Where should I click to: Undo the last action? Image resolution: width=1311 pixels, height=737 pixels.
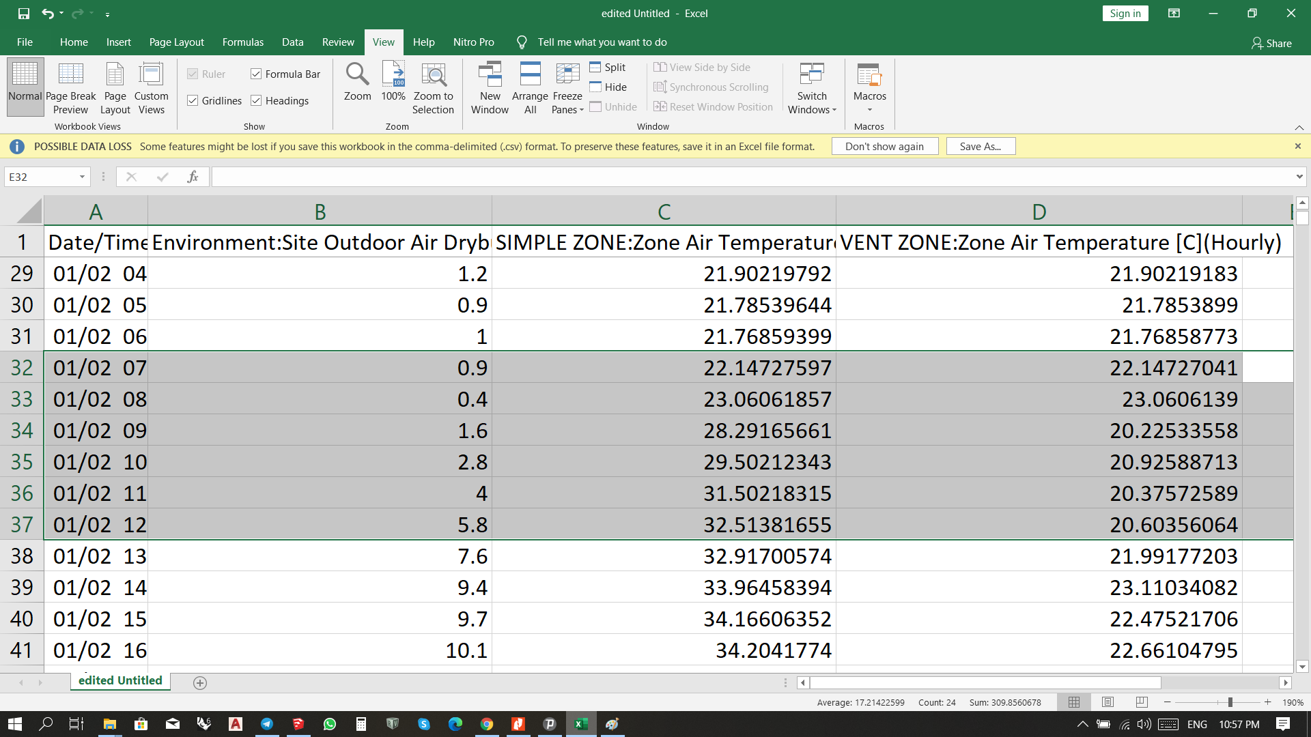point(47,13)
